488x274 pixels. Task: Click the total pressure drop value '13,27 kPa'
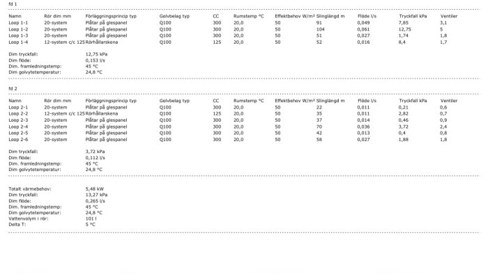96,195
